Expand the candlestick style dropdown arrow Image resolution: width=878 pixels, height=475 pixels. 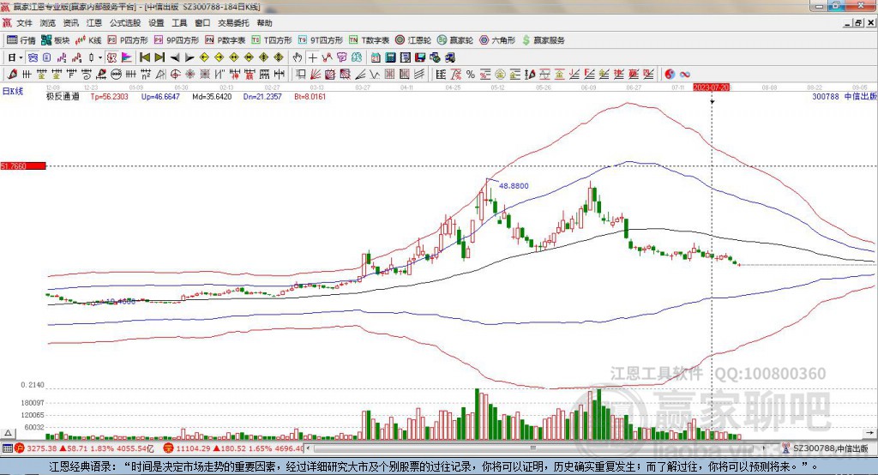[99, 57]
